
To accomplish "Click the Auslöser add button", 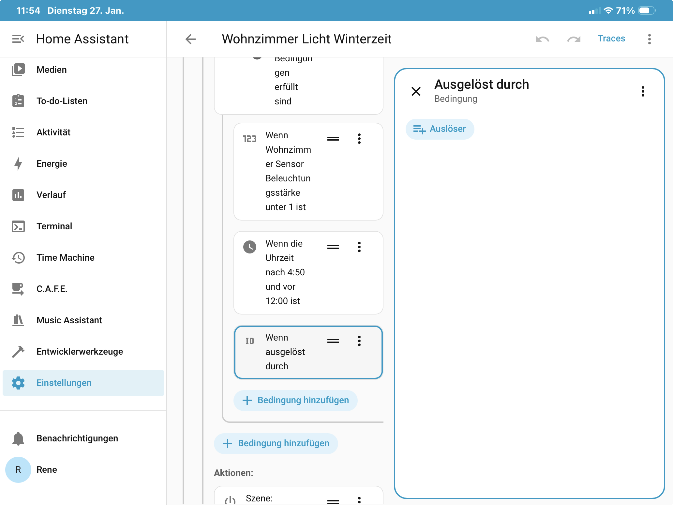I will (440, 129).
